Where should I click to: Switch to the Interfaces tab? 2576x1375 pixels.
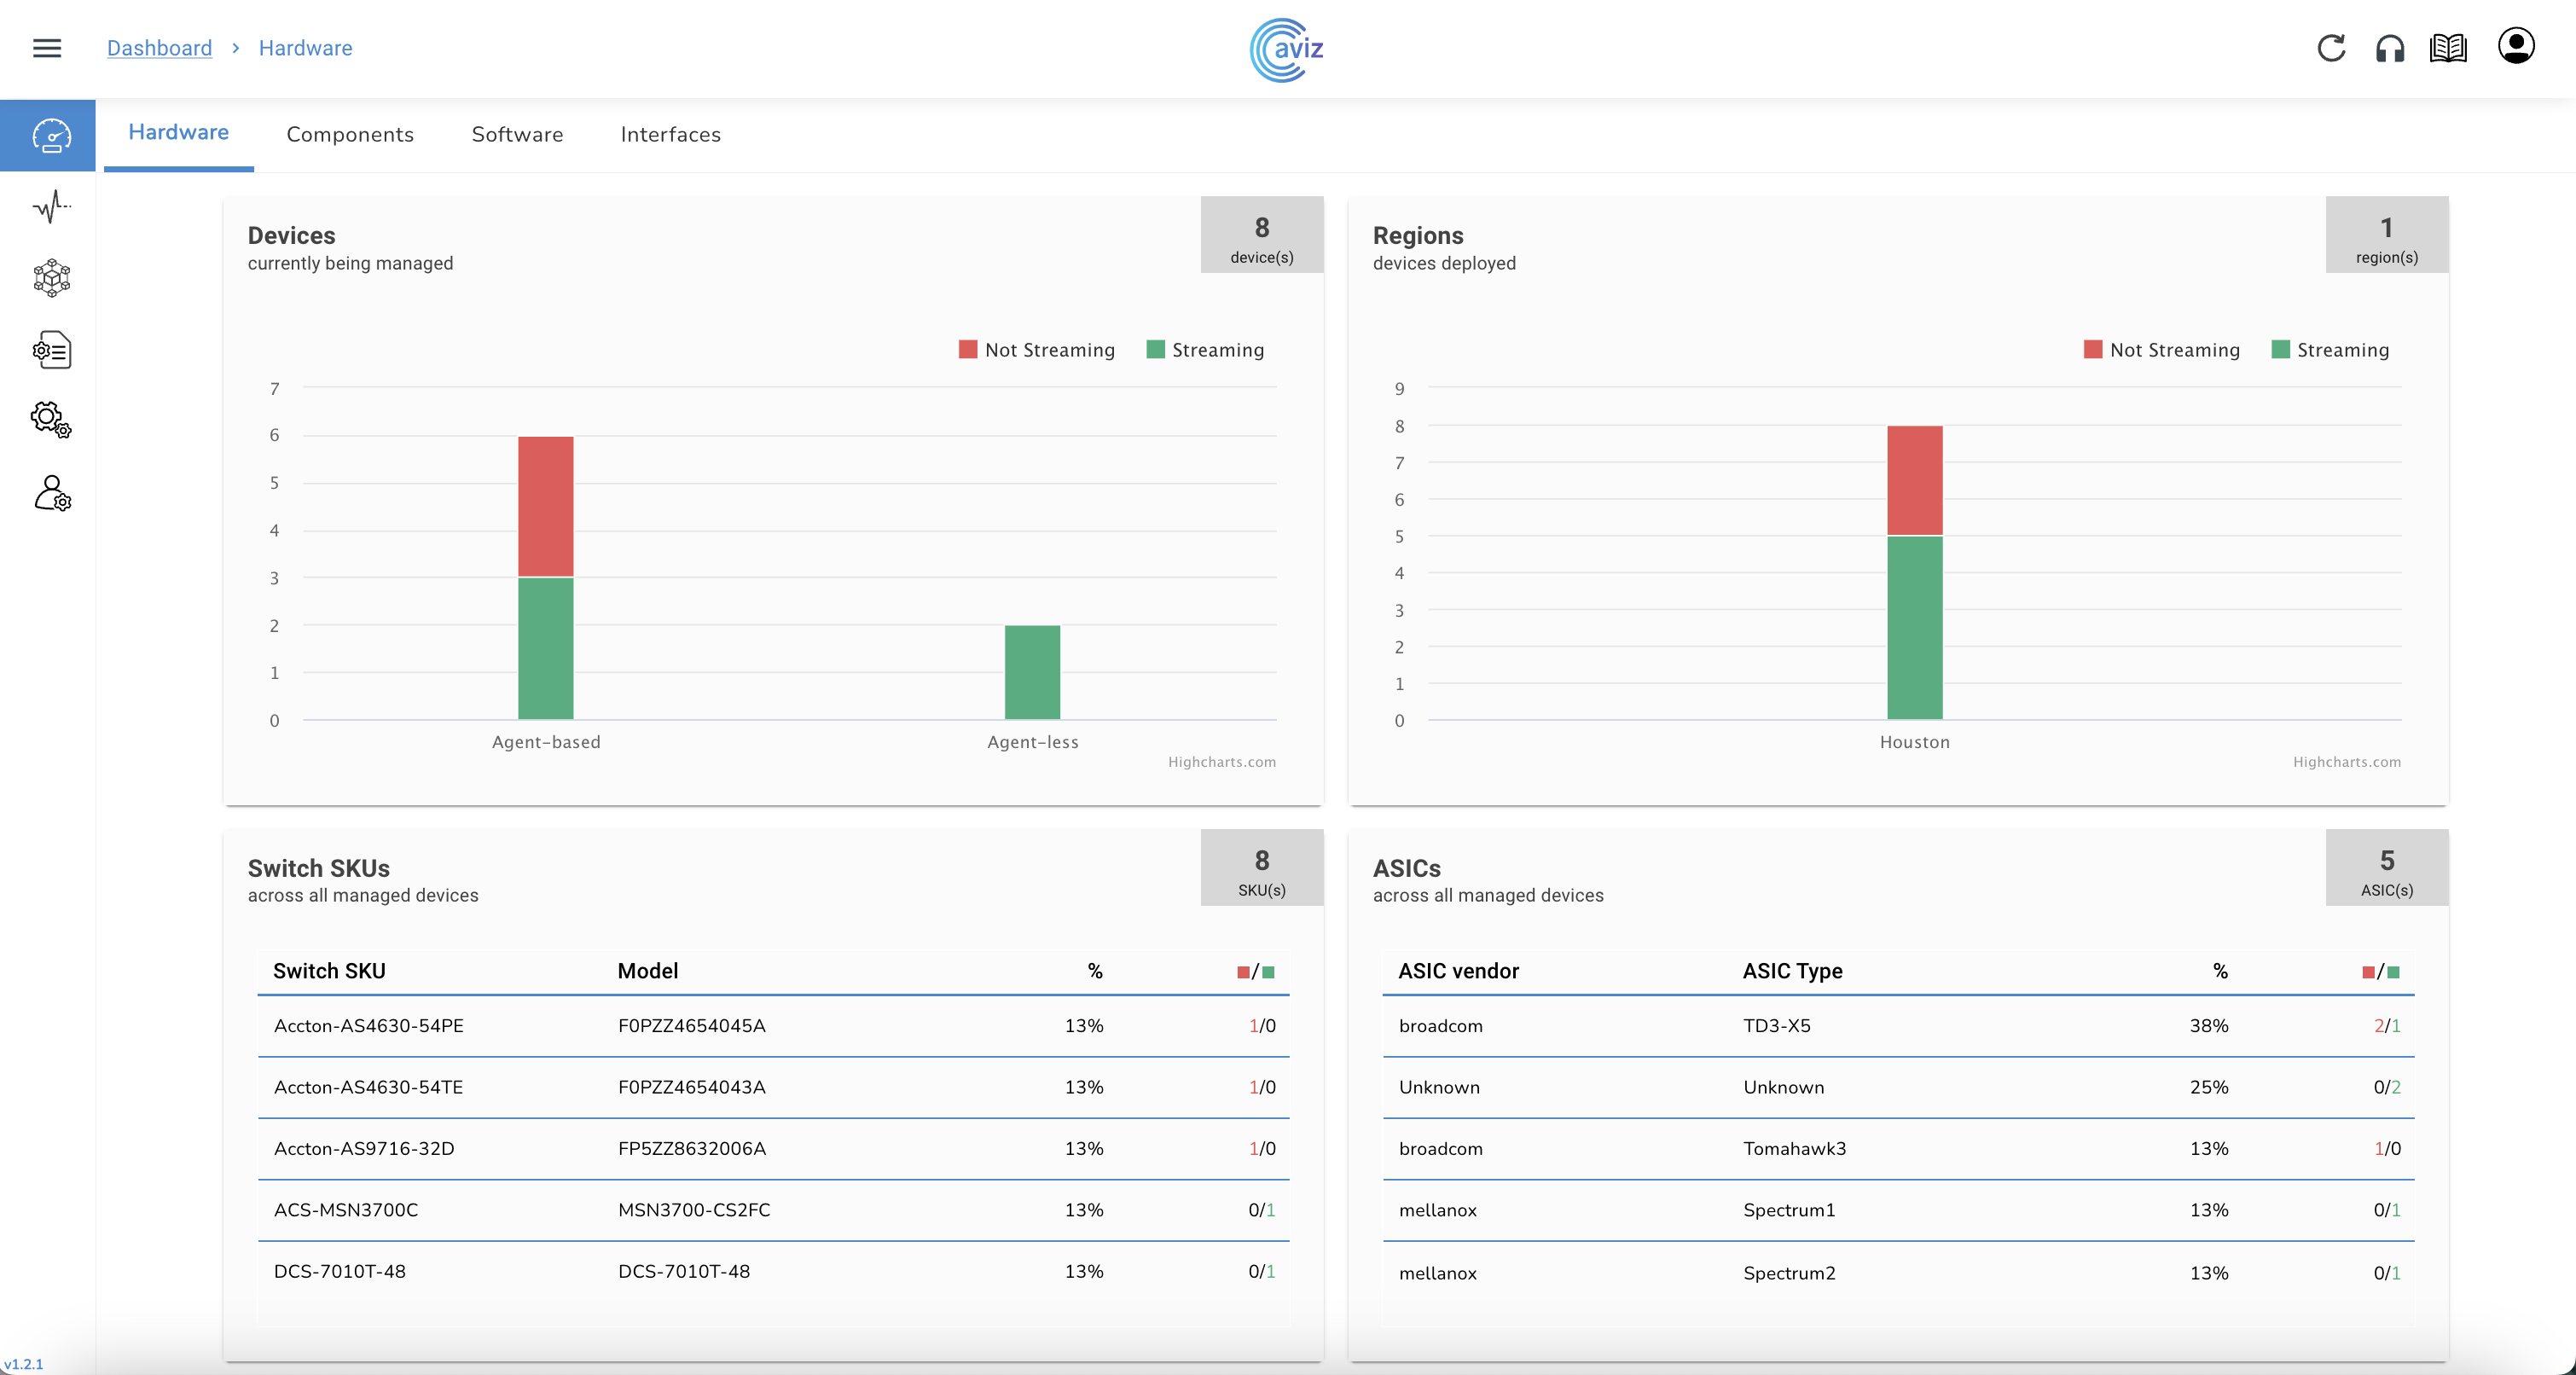point(670,135)
